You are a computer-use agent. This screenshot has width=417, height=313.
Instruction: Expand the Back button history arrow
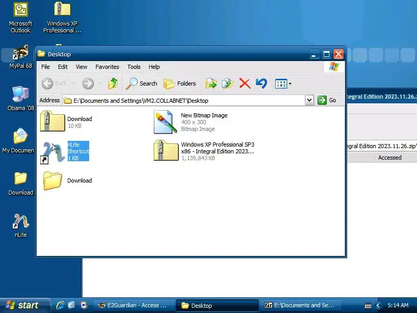pyautogui.click(x=74, y=83)
